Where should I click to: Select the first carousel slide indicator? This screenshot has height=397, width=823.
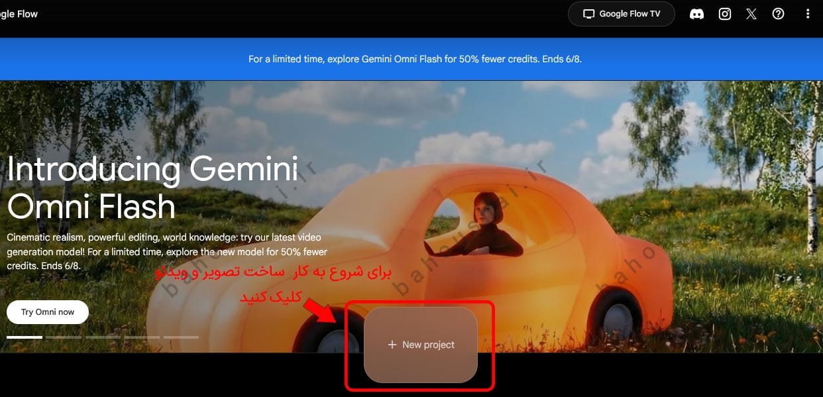25,337
